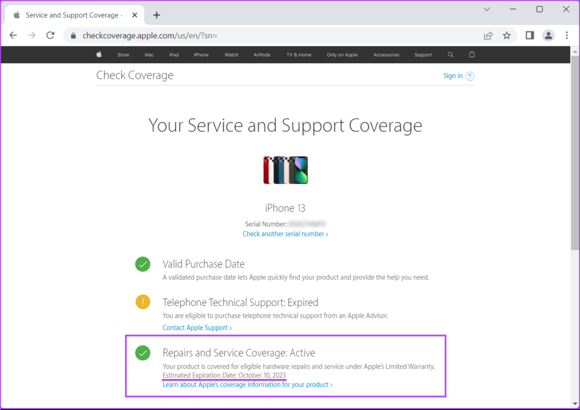Image resolution: width=580 pixels, height=410 pixels.
Task: Click the Check Coverage page title
Action: click(x=135, y=75)
